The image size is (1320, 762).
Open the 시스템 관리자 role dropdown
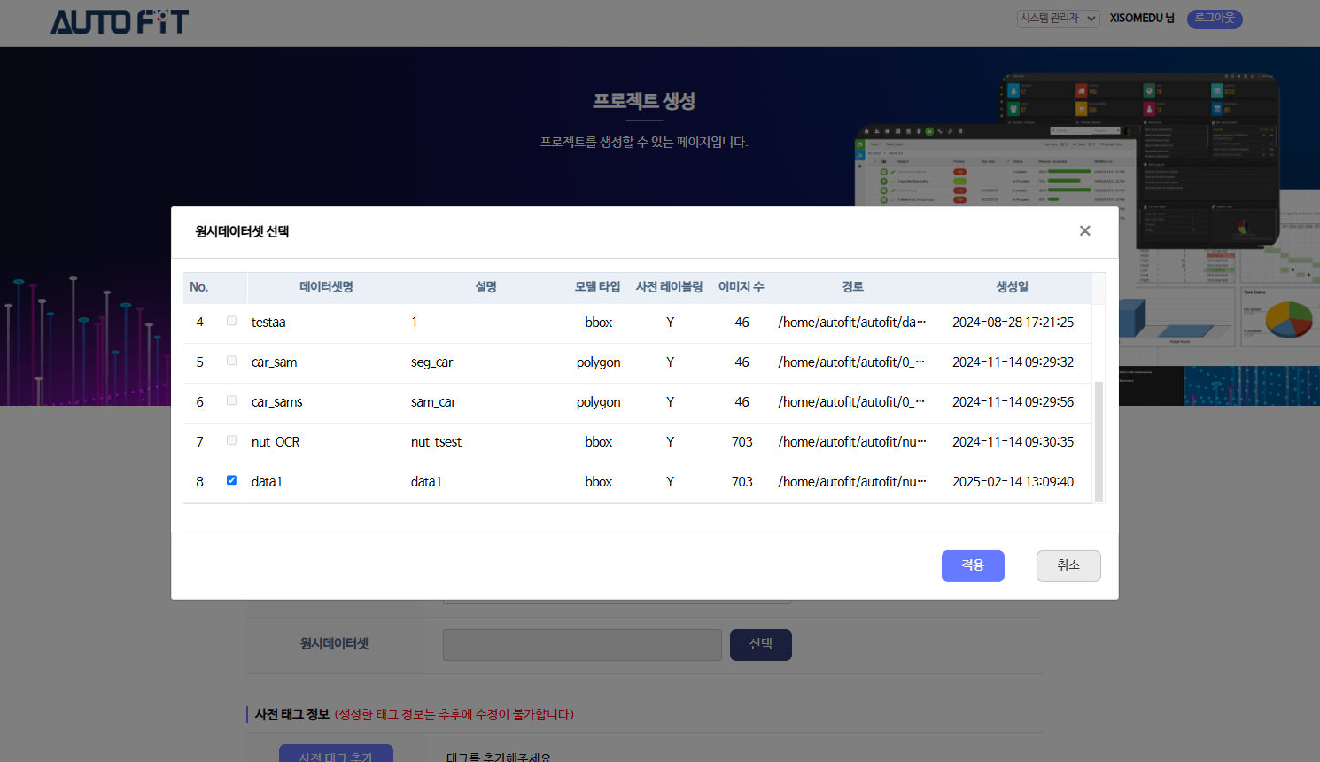1058,19
